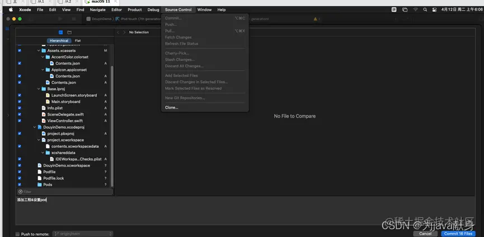
Task: Open the Debug menu
Action: (153, 9)
